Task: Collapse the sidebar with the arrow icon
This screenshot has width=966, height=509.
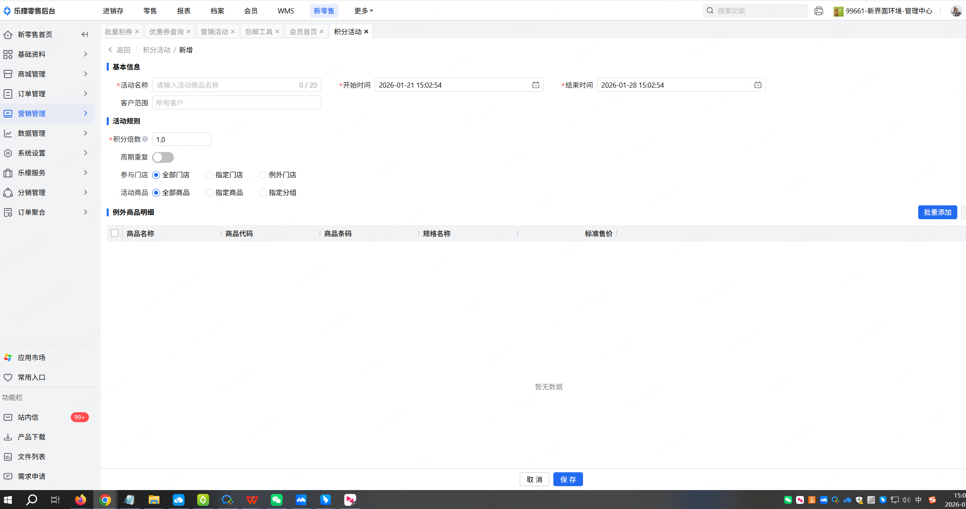Action: coord(85,34)
